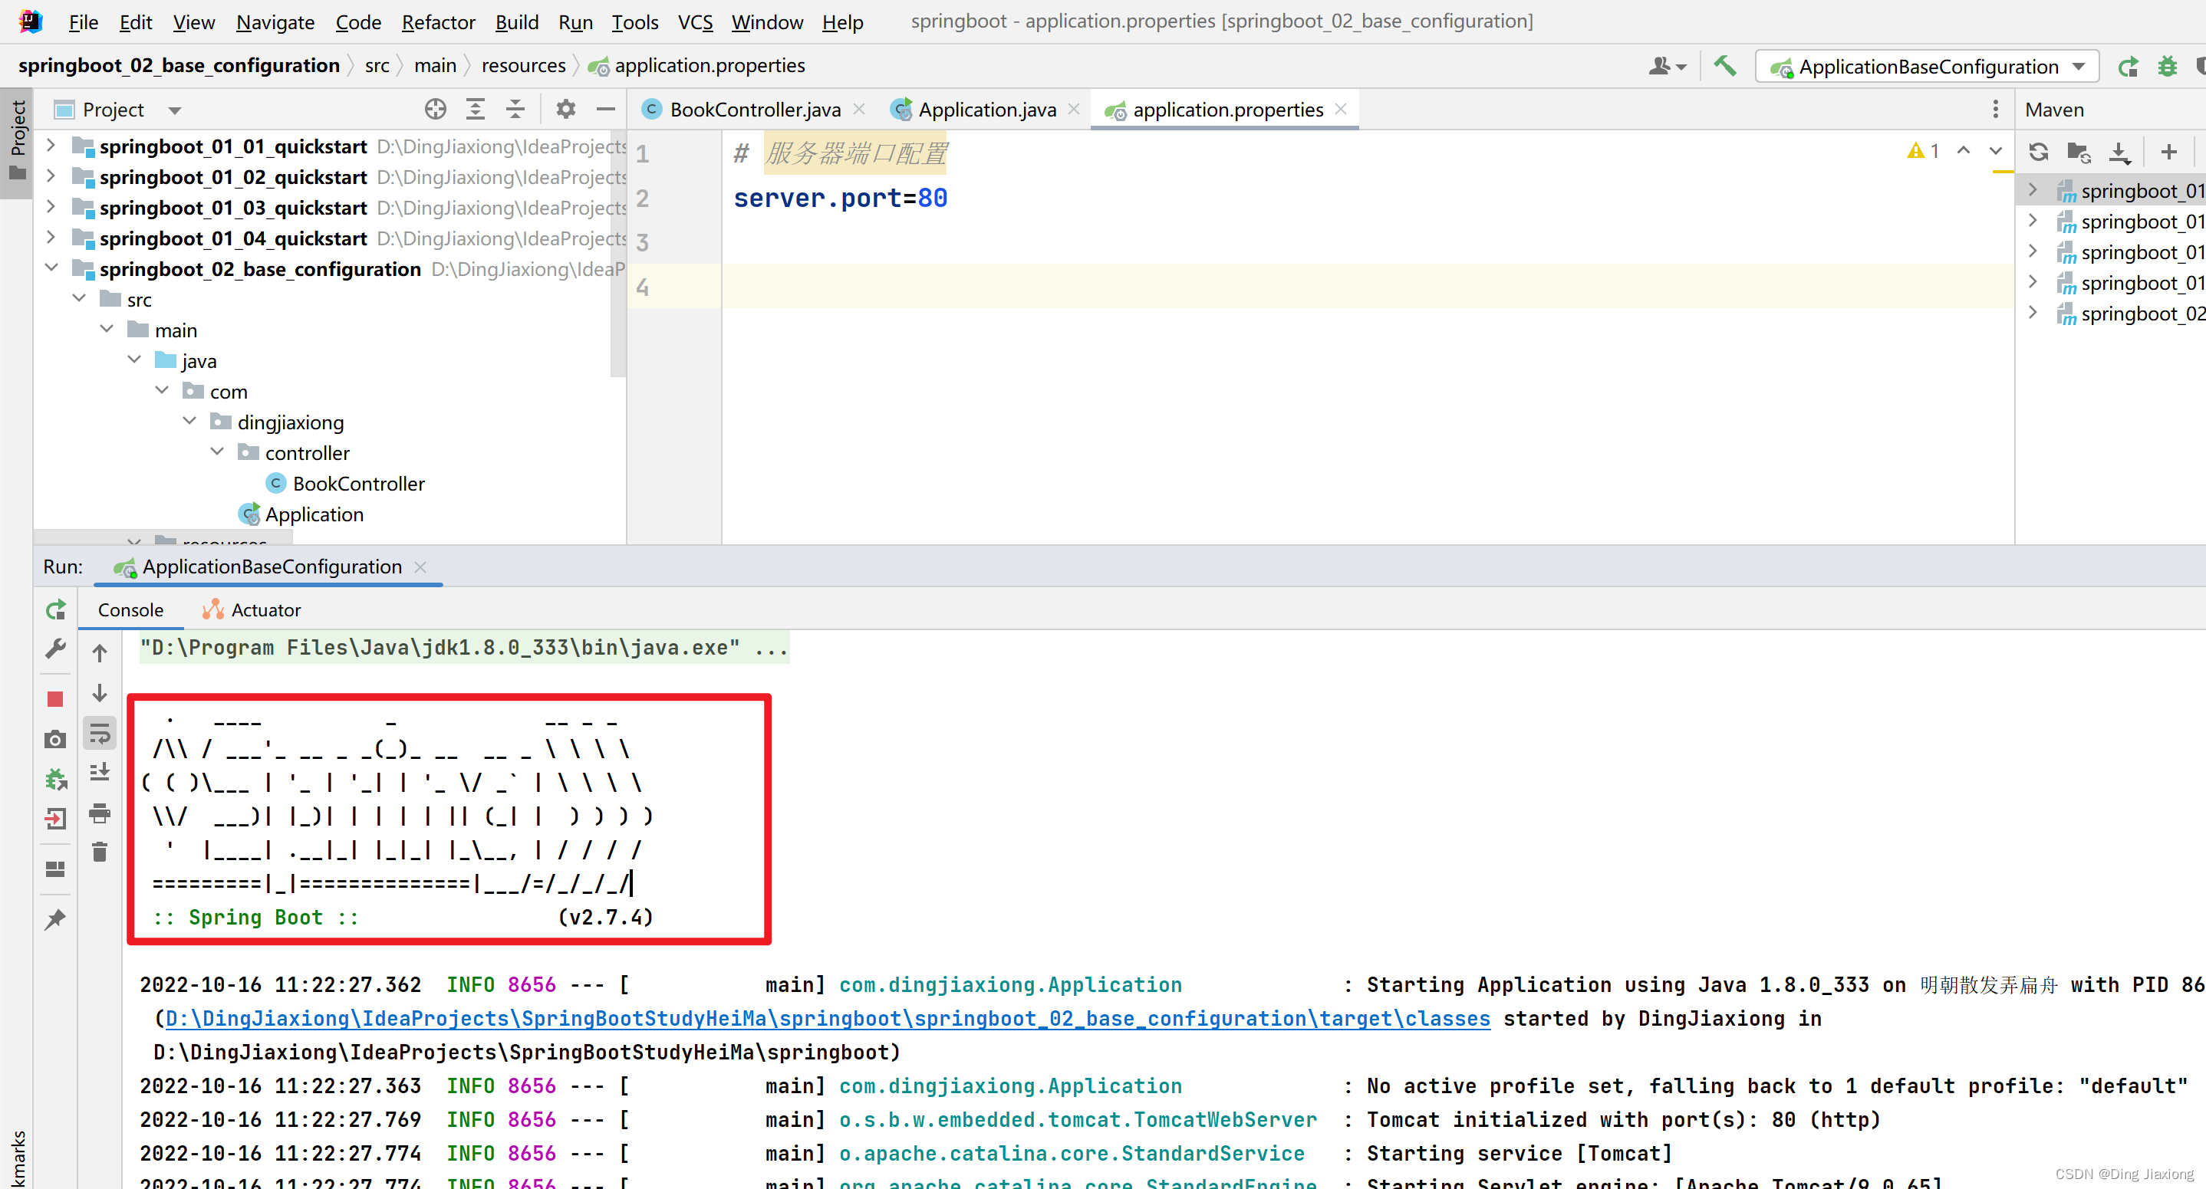
Task: Switch to BookController.java tab
Action: (x=756, y=110)
